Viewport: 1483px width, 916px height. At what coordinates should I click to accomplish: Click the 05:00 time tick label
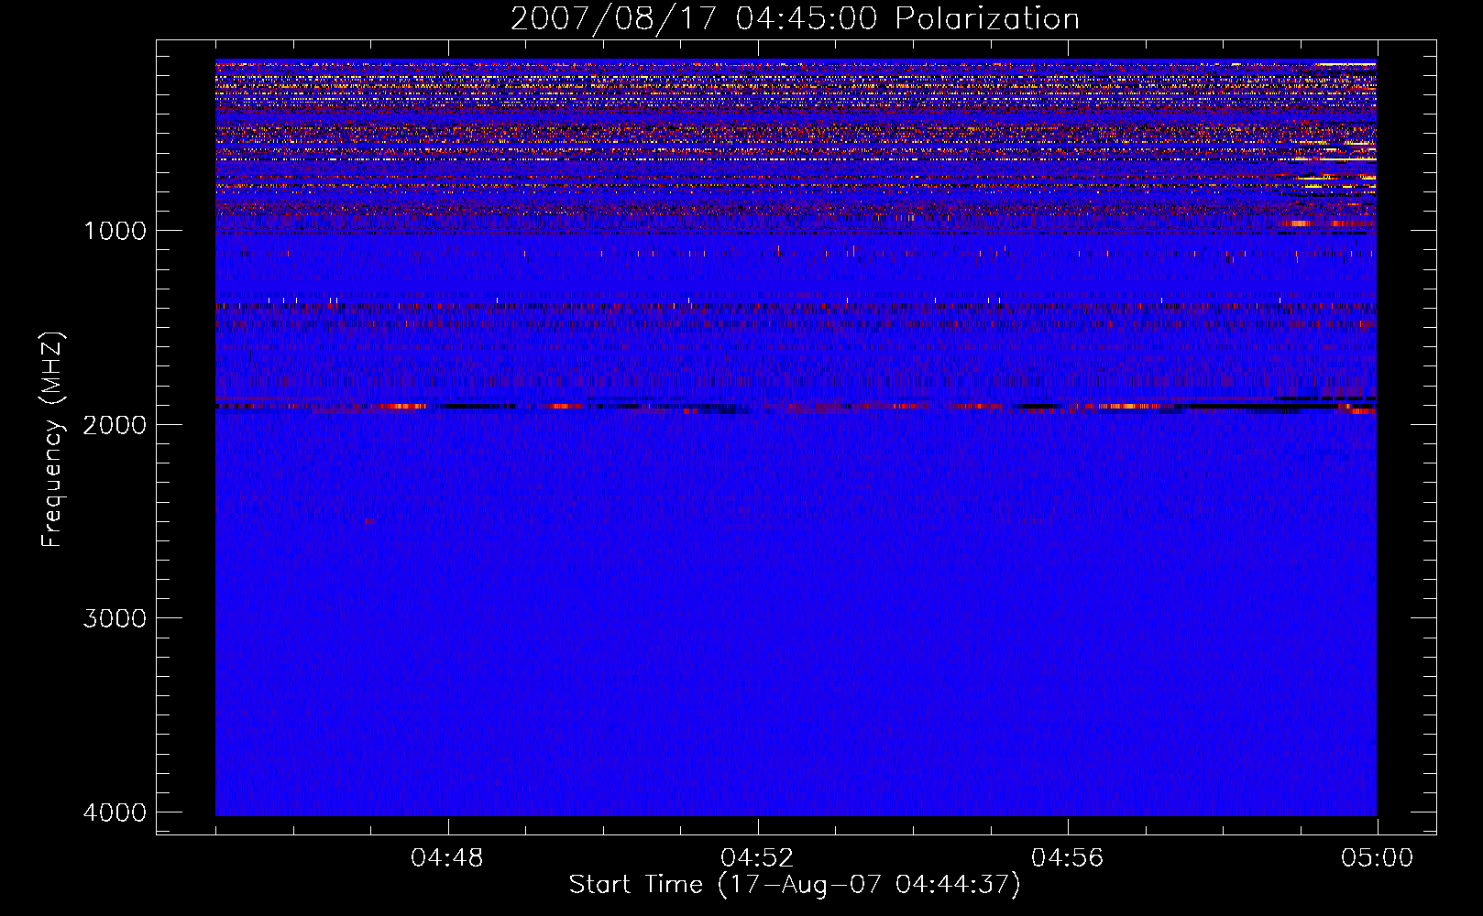(x=1378, y=858)
